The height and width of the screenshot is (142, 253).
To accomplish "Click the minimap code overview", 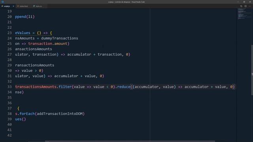I will (x=244, y=14).
